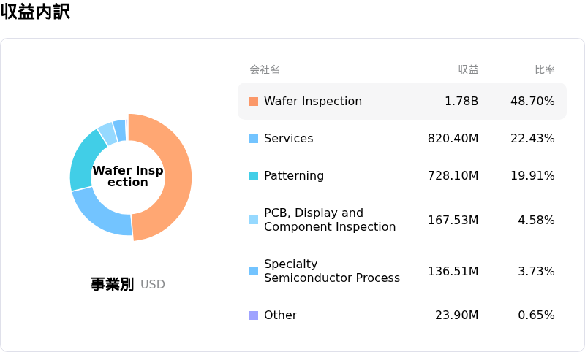This screenshot has height=352, width=585.
Task: Click the light blue PCB Display legend swatch
Action: pos(254,220)
